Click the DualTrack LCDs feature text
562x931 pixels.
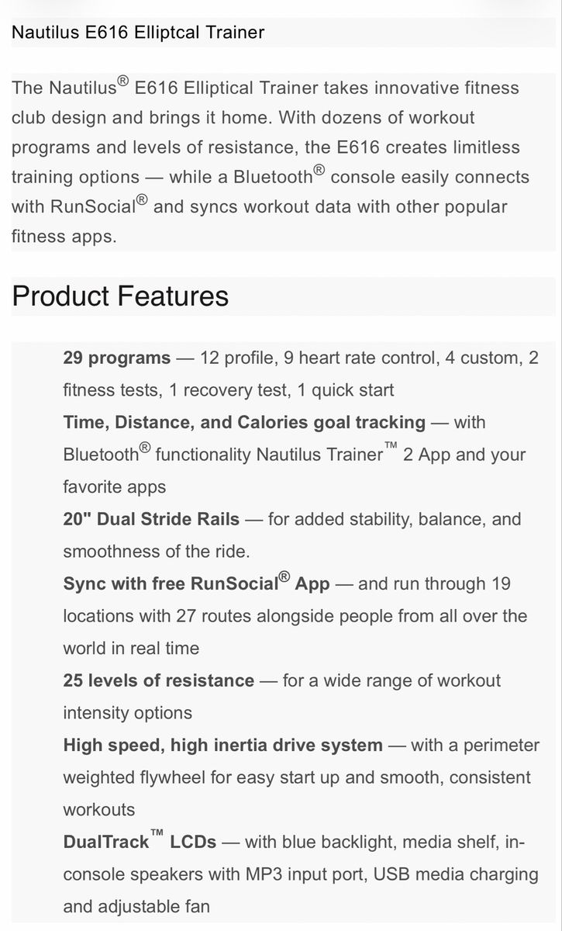(140, 841)
